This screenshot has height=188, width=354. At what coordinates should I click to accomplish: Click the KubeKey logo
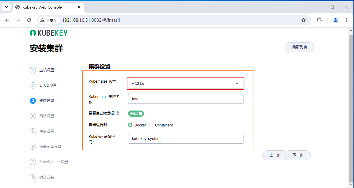49,33
